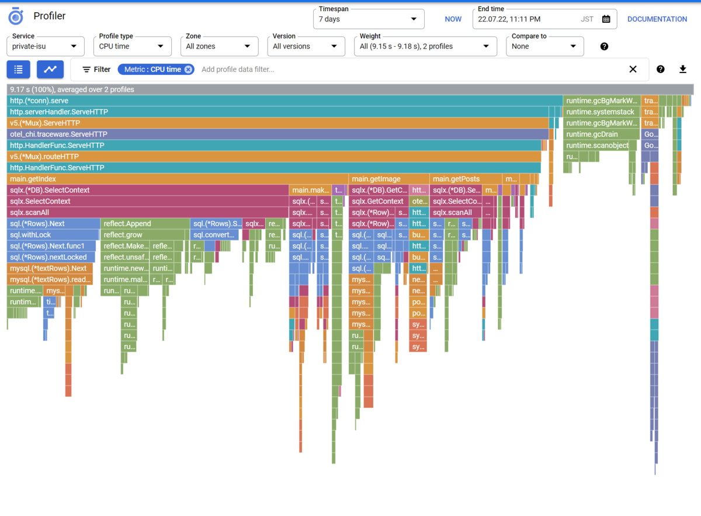Select the sqlx.GetContext frame under getImage

pos(379,201)
